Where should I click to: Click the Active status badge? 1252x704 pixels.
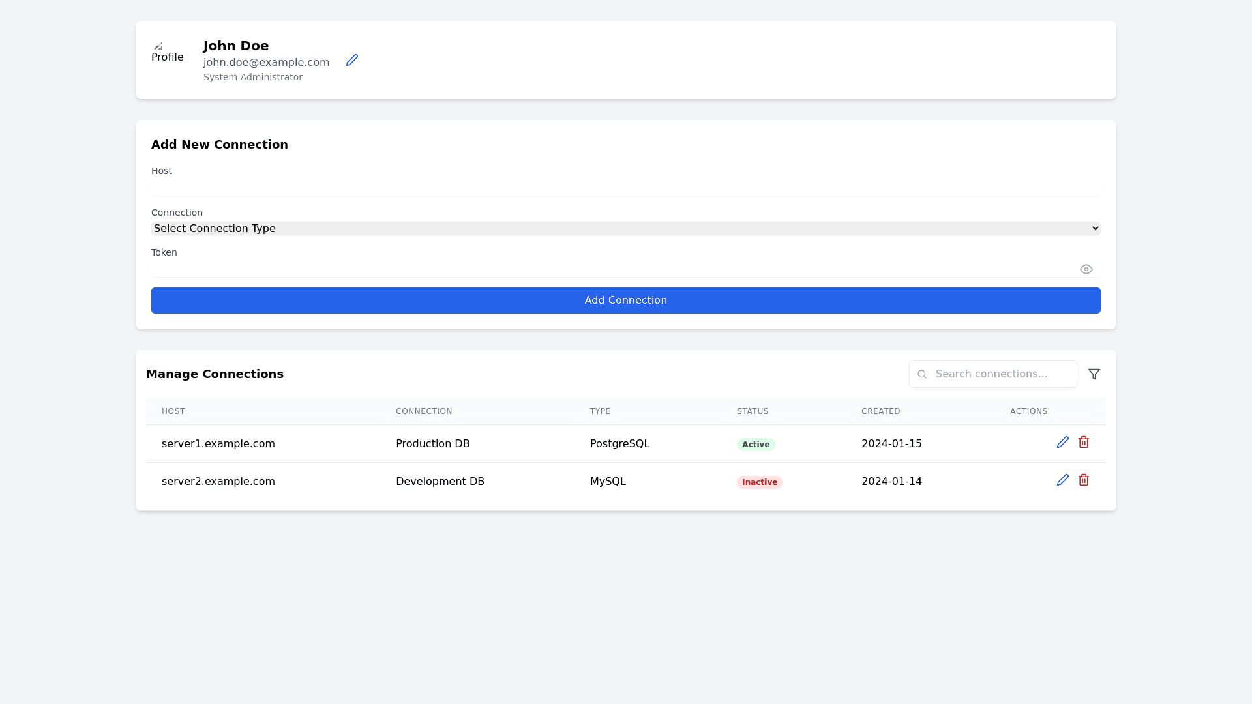tap(755, 445)
